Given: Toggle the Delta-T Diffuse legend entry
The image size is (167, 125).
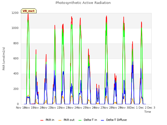Looking at the screenshot, I should tap(114, 120).
